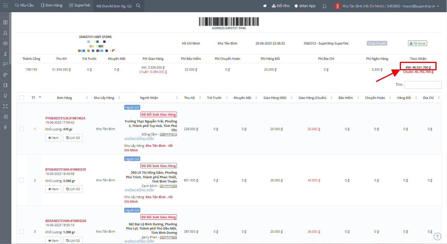Screen dimensions: 447x244
Task: Click sign-out icon in sidebar
Action: [5, 117]
